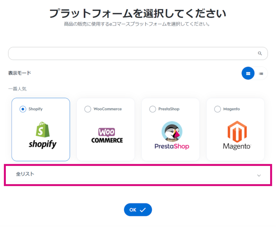The width and height of the screenshot is (276, 227).
Task: Switch to grid display mode
Action: (x=248, y=73)
